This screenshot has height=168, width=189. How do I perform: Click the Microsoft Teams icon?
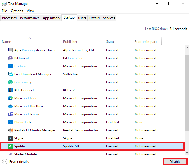(x=10, y=114)
